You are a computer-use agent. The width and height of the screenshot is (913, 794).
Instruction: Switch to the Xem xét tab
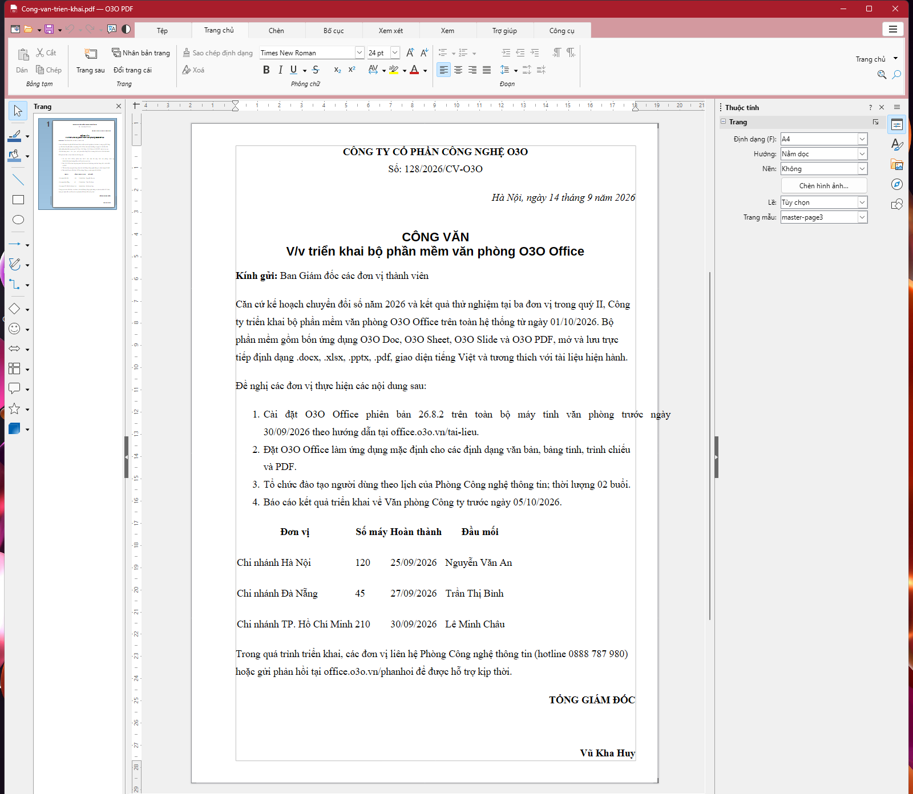point(391,30)
